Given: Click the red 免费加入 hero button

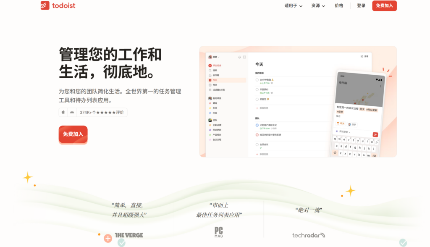Looking at the screenshot, I should point(73,135).
